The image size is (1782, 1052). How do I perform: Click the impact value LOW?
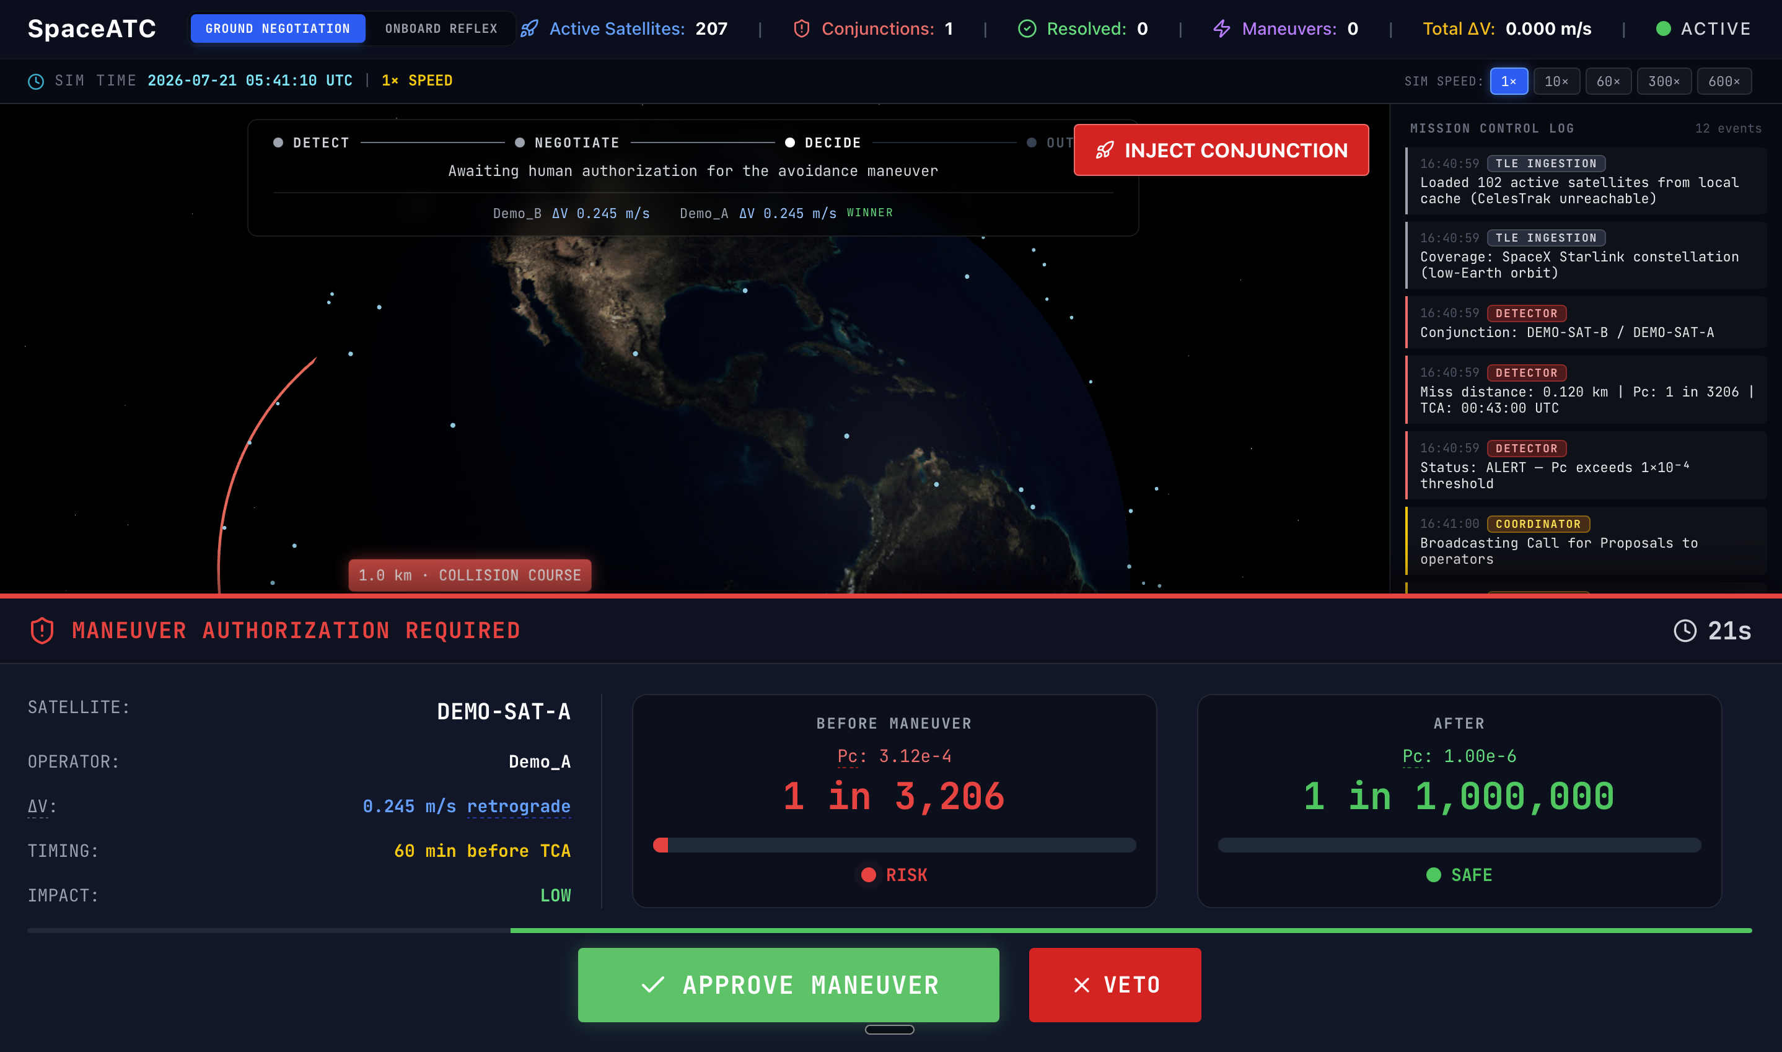click(x=555, y=895)
